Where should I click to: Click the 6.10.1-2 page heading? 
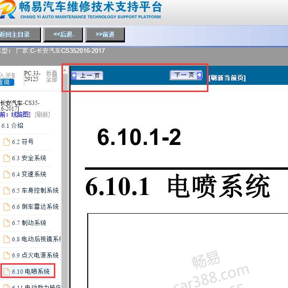click(139, 137)
